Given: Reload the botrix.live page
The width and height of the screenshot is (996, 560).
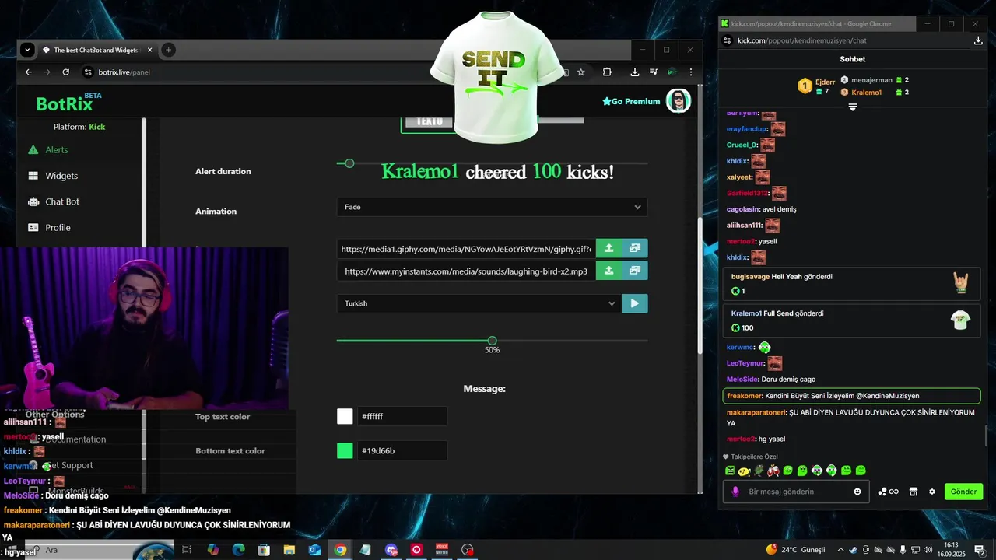Looking at the screenshot, I should coord(66,72).
